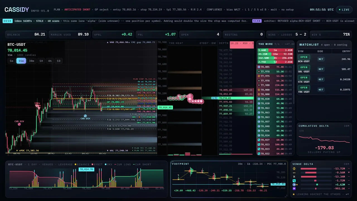Click the Binance legend swatch in leverage panel
This screenshot has width=357, height=201.
click(x=75, y=164)
